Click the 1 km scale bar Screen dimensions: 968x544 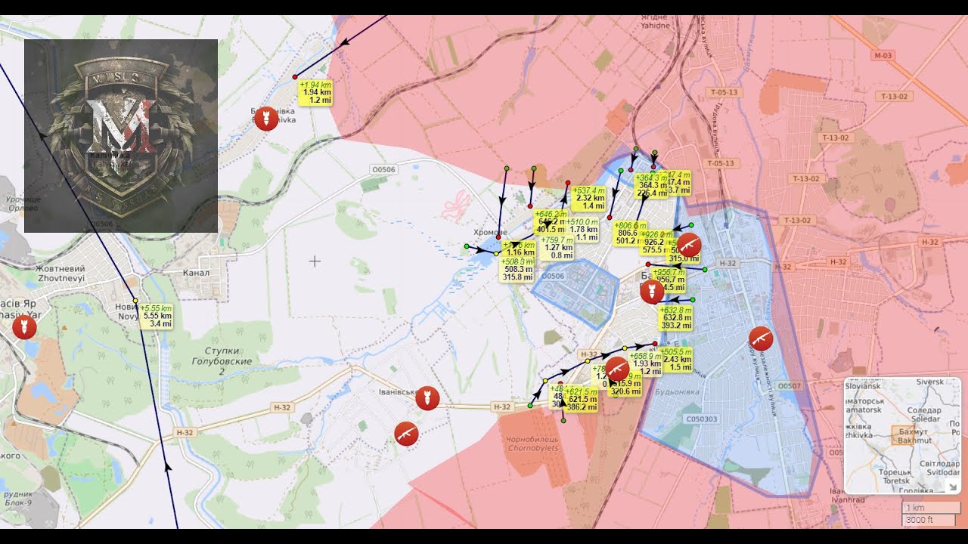click(x=931, y=508)
